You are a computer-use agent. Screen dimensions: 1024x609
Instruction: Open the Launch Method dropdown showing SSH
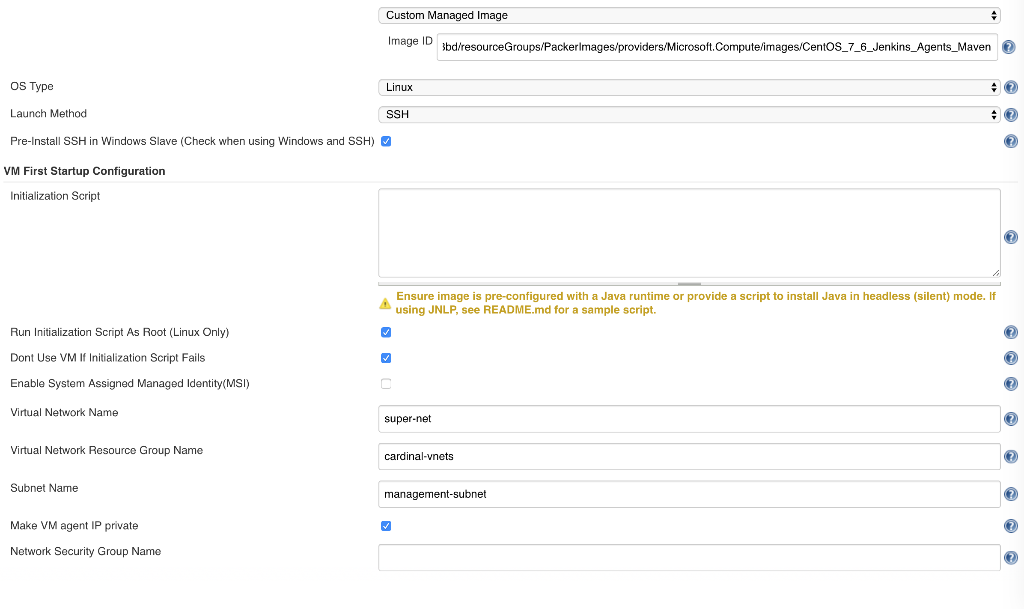click(689, 115)
